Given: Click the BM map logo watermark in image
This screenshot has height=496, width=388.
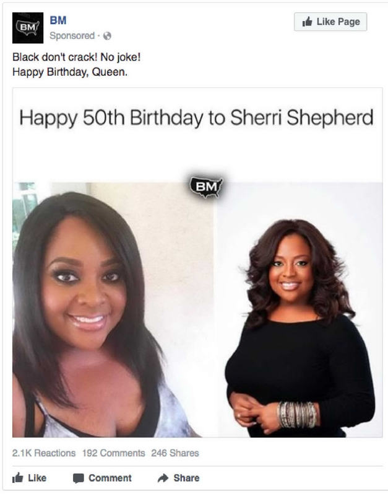Looking at the screenshot, I should point(206,187).
